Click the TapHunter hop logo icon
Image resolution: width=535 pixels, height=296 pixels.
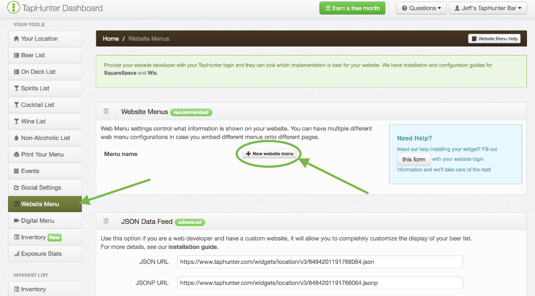13,7
